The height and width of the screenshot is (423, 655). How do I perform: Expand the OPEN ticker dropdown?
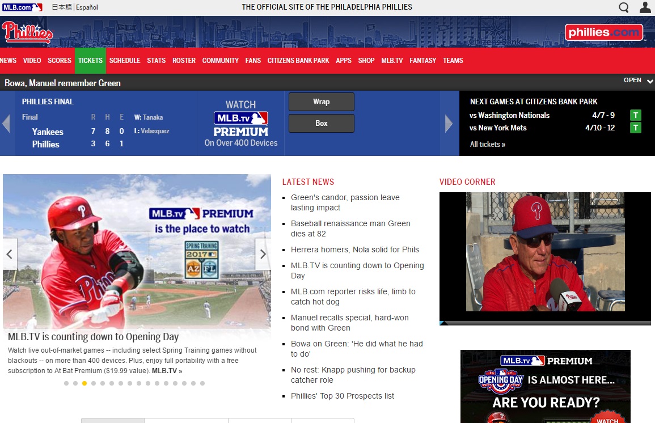[638, 80]
